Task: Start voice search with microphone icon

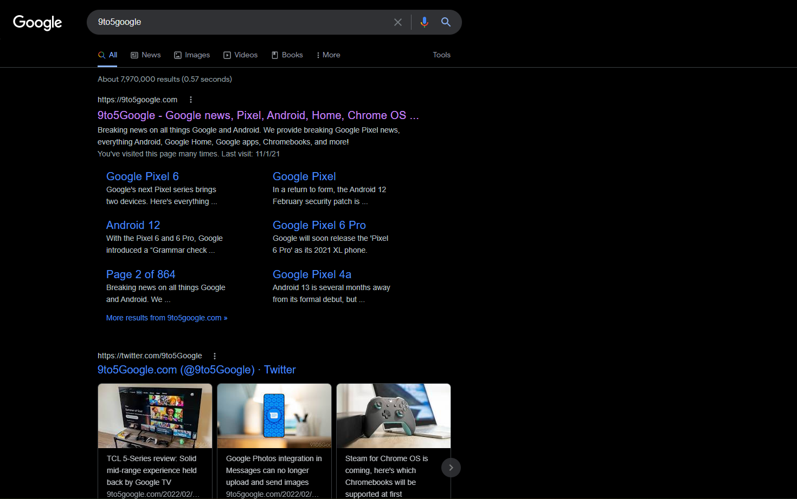Action: [x=425, y=22]
